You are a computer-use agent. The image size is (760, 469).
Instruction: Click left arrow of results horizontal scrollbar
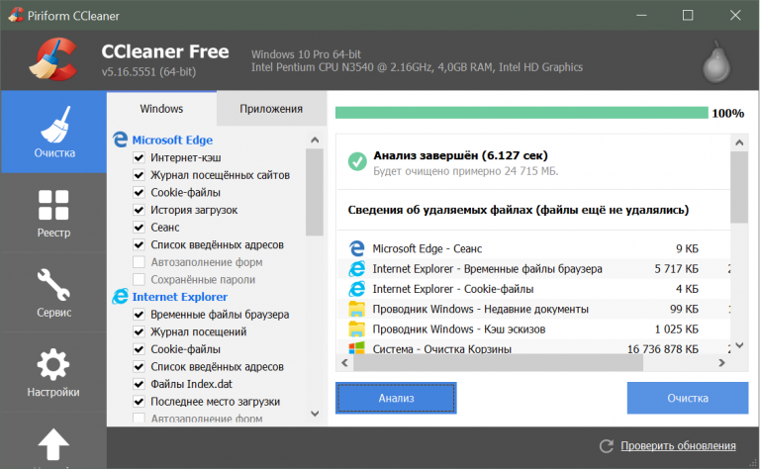pos(344,362)
